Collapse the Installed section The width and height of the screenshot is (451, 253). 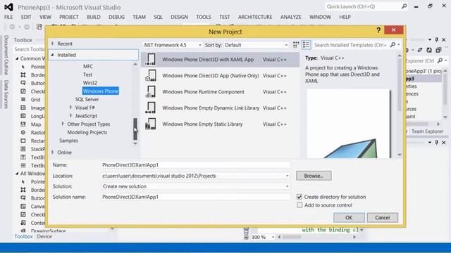coord(53,55)
